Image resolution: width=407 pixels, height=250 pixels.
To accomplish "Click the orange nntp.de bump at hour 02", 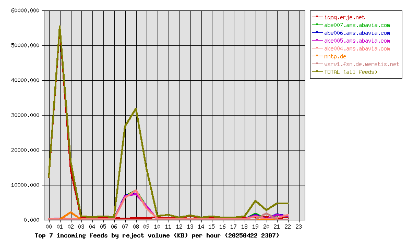I will tap(70, 213).
